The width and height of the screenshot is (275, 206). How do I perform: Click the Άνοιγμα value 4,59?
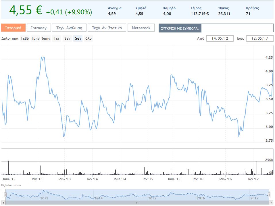pos(112,14)
